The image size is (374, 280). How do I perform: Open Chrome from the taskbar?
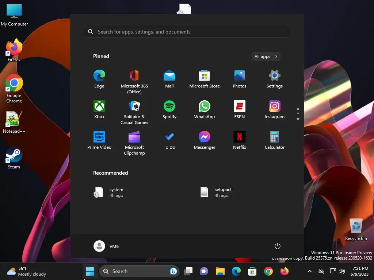pyautogui.click(x=268, y=271)
